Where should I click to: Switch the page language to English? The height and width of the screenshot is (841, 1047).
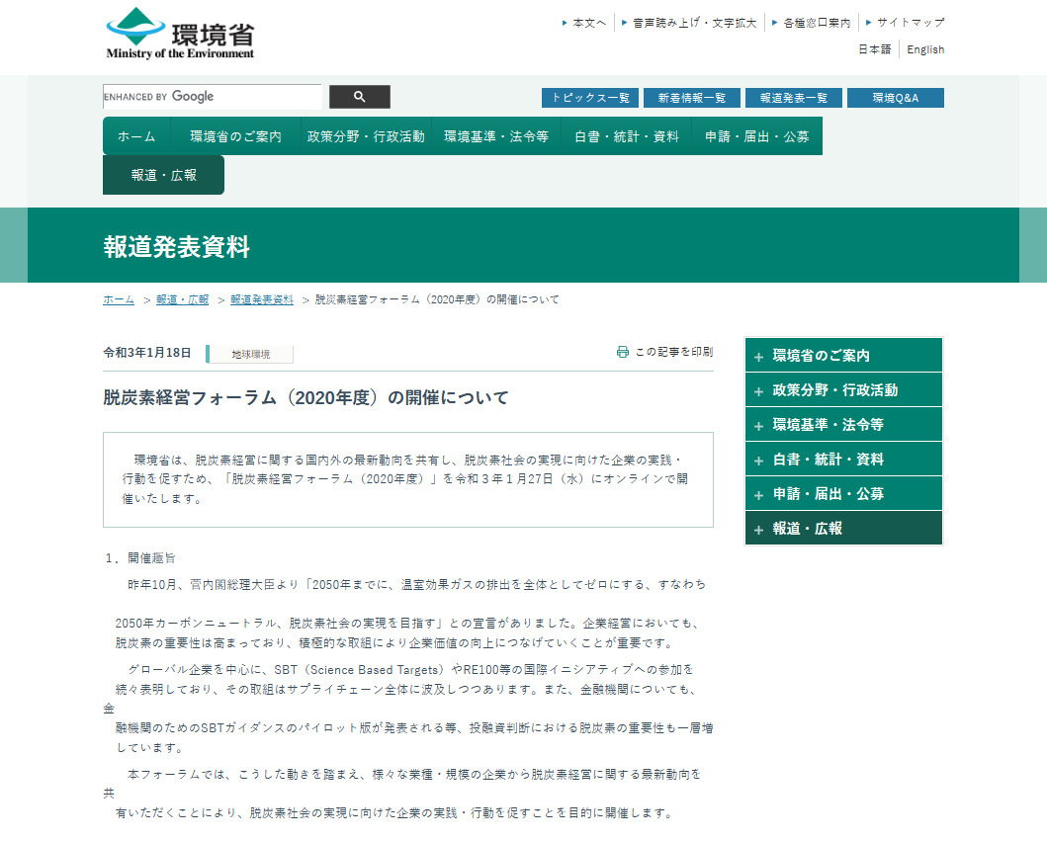click(x=924, y=49)
